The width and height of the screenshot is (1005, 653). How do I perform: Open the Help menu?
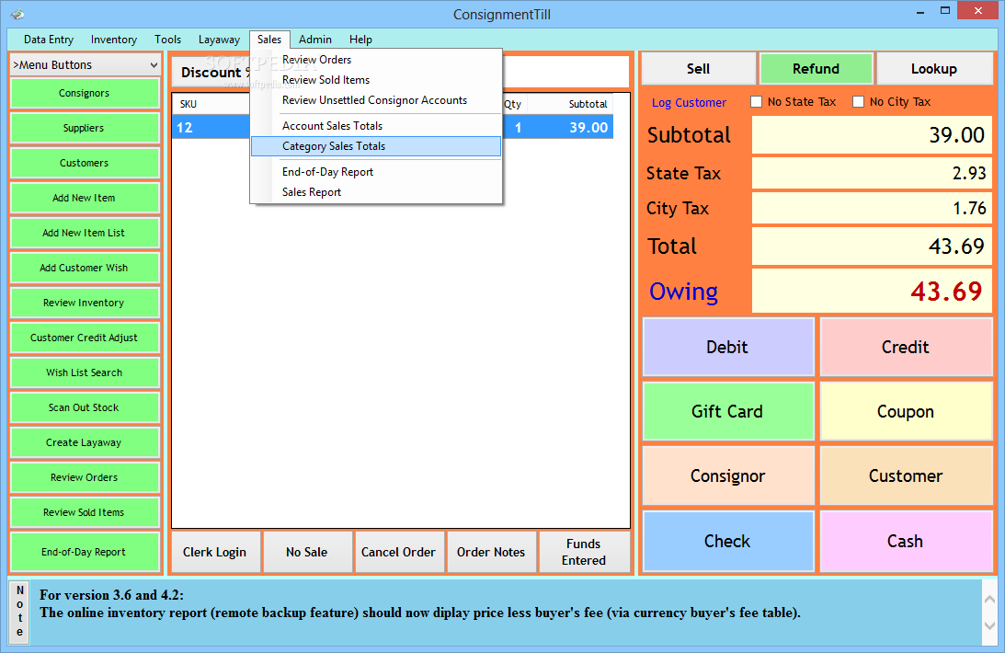360,40
